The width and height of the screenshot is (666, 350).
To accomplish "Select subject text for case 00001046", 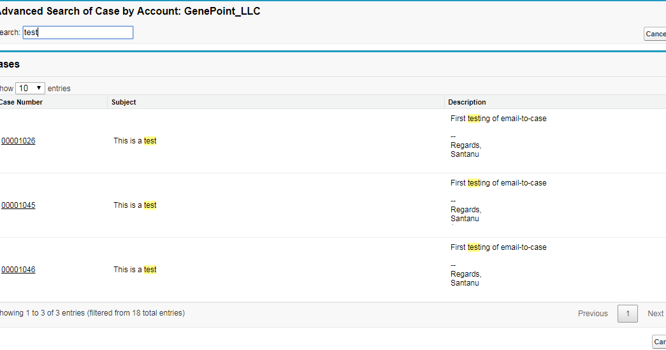I will pos(135,270).
